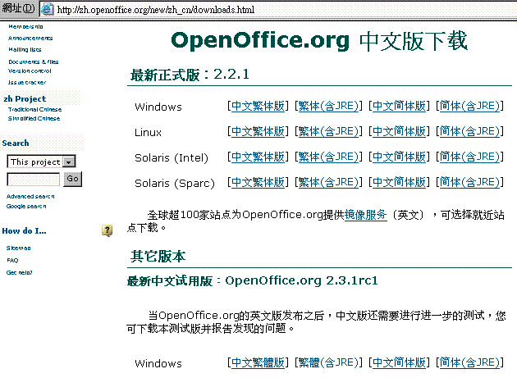Click the How do I help icon
Image resolution: width=517 pixels, height=378 pixels.
pyautogui.click(x=107, y=230)
